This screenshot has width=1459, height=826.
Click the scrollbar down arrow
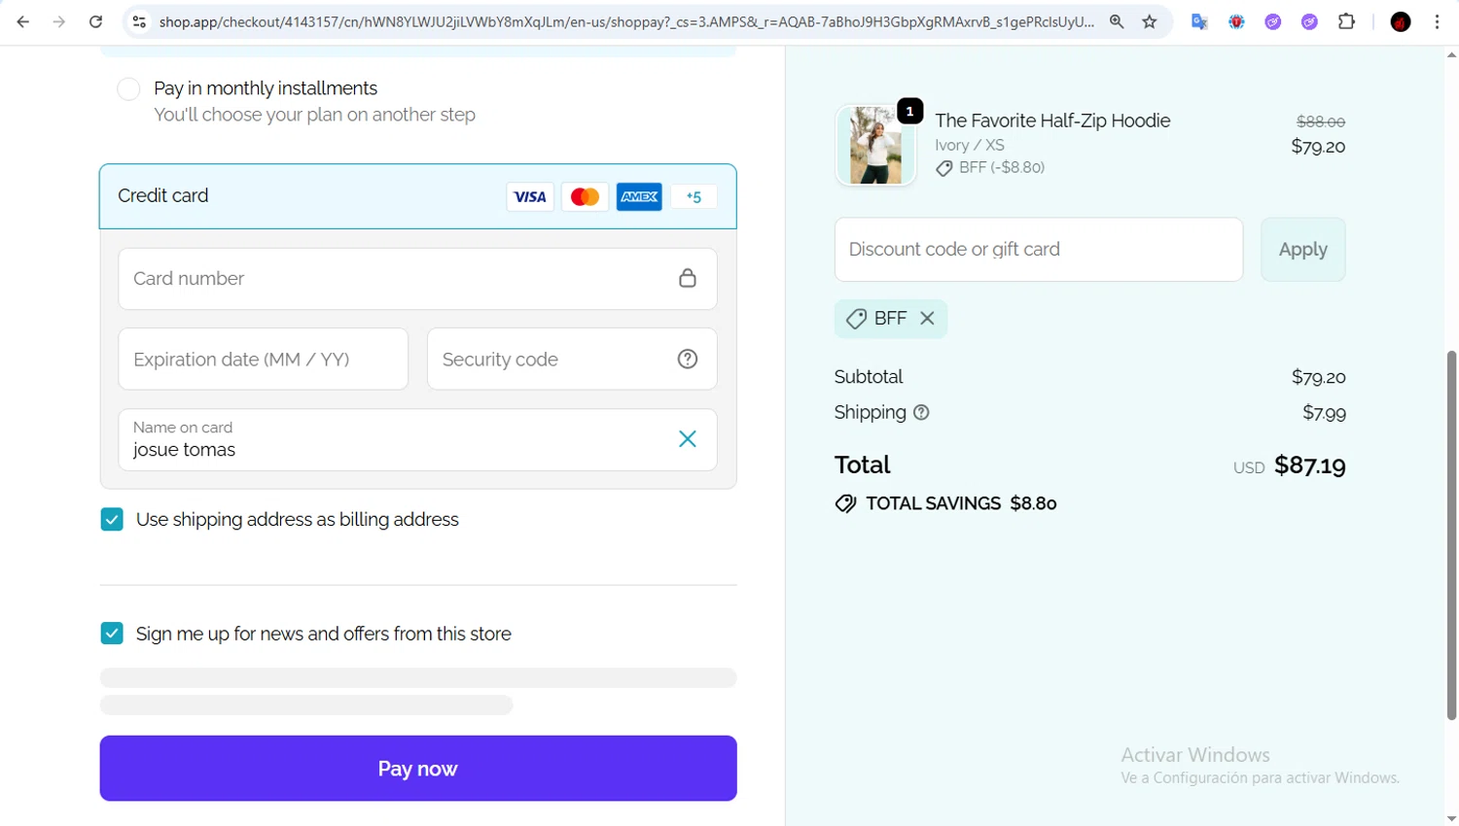[x=1451, y=818]
